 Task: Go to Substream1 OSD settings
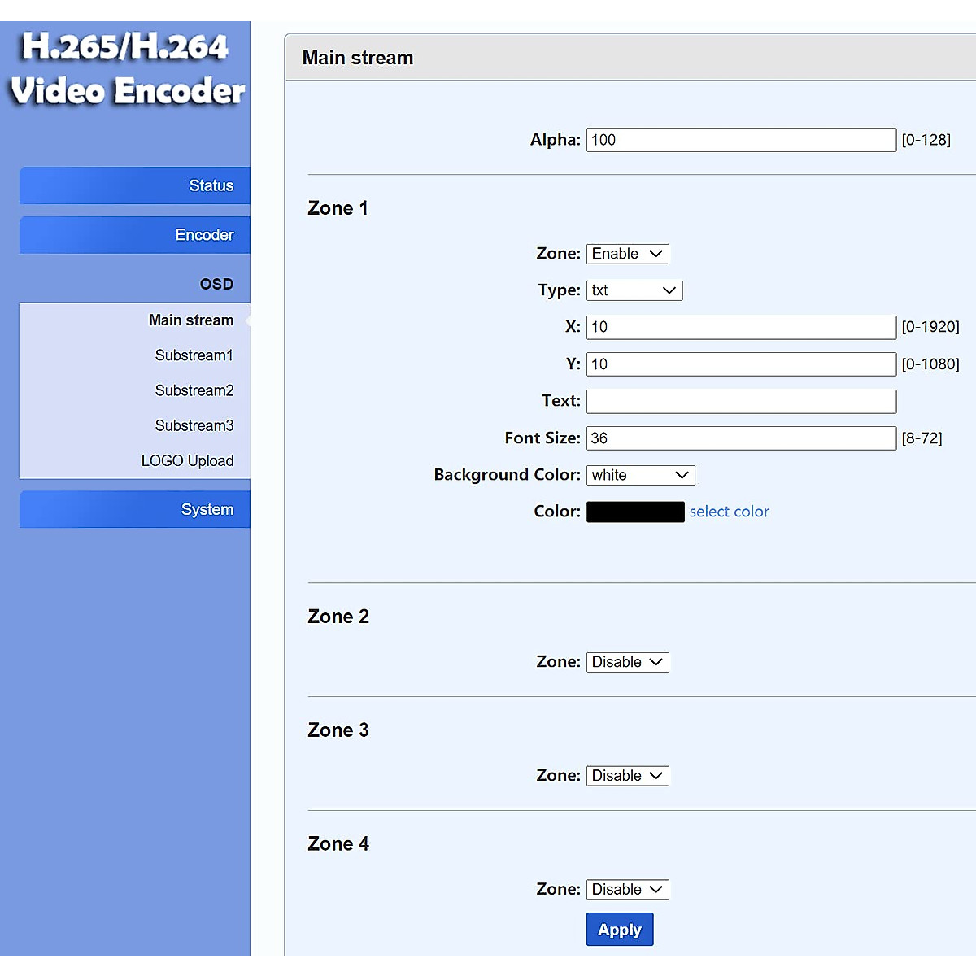(x=194, y=355)
